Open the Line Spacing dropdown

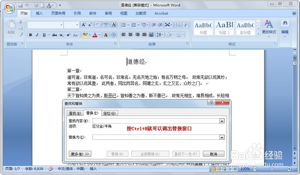coord(160,34)
